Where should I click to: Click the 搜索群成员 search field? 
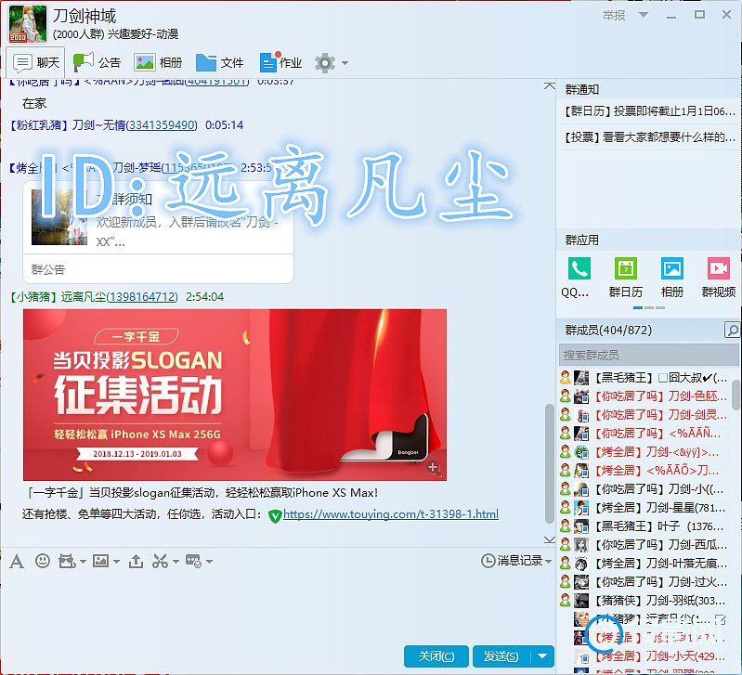point(641,355)
